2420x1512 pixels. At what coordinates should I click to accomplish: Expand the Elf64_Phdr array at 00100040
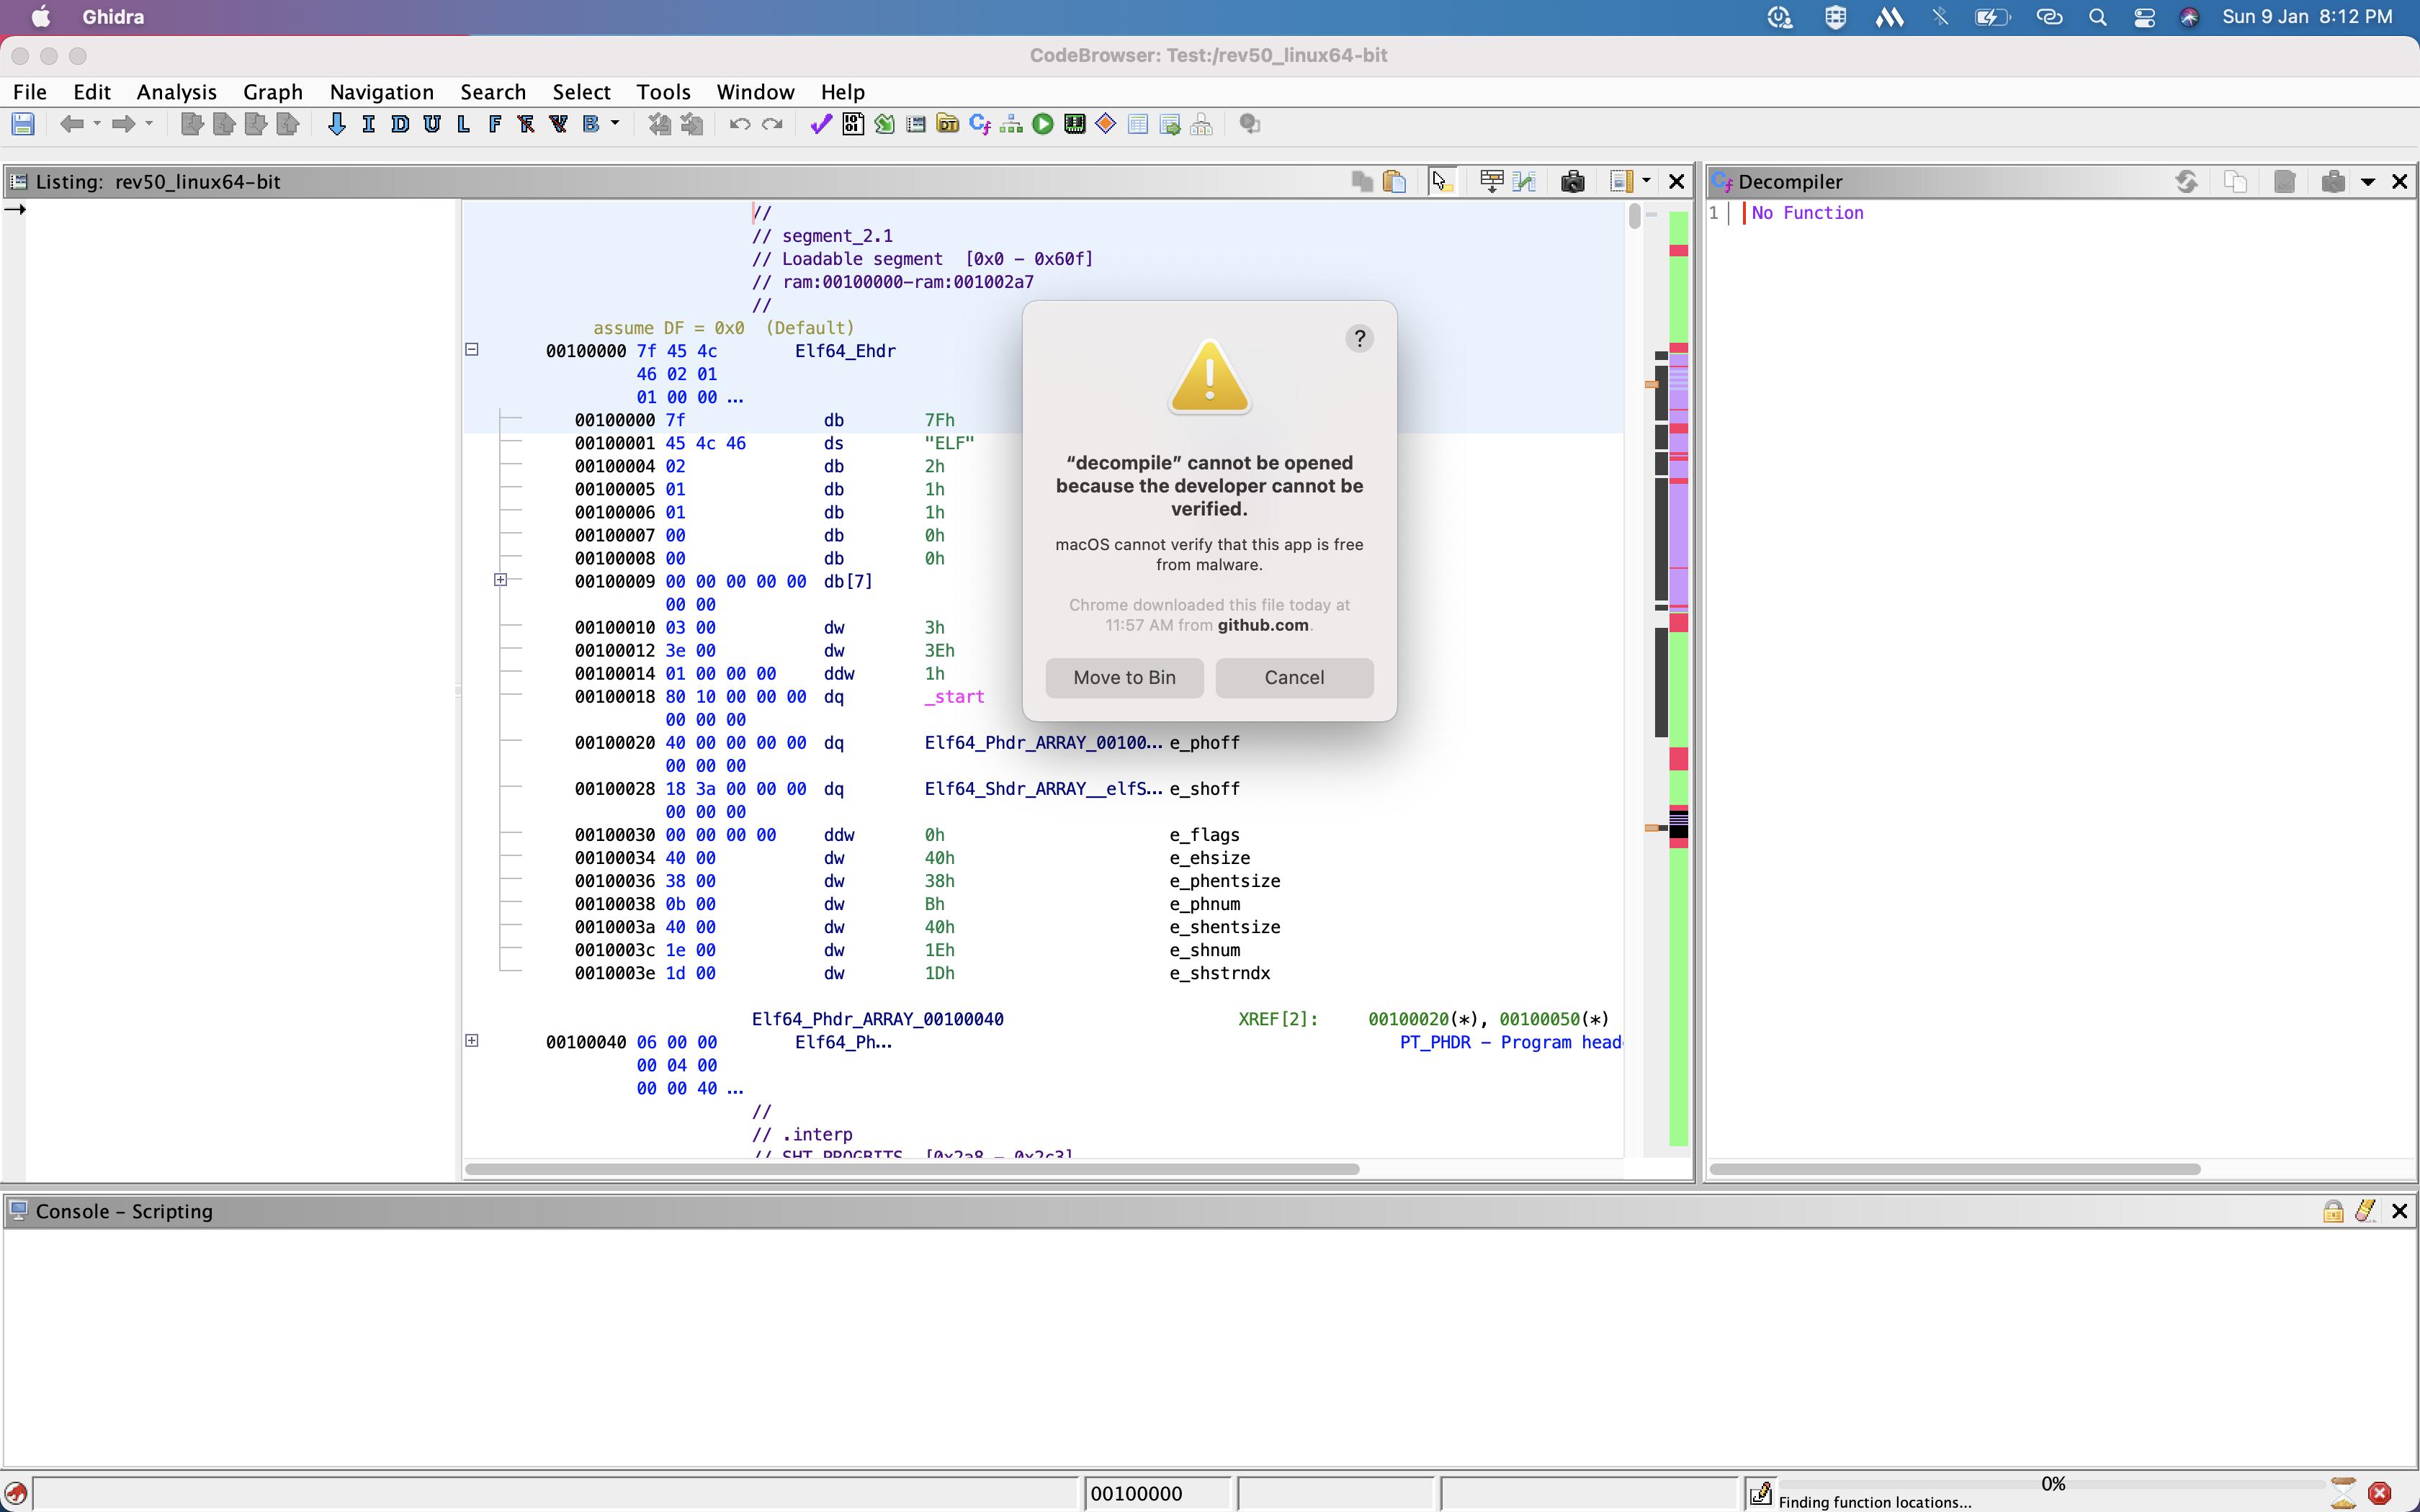[x=472, y=1041]
